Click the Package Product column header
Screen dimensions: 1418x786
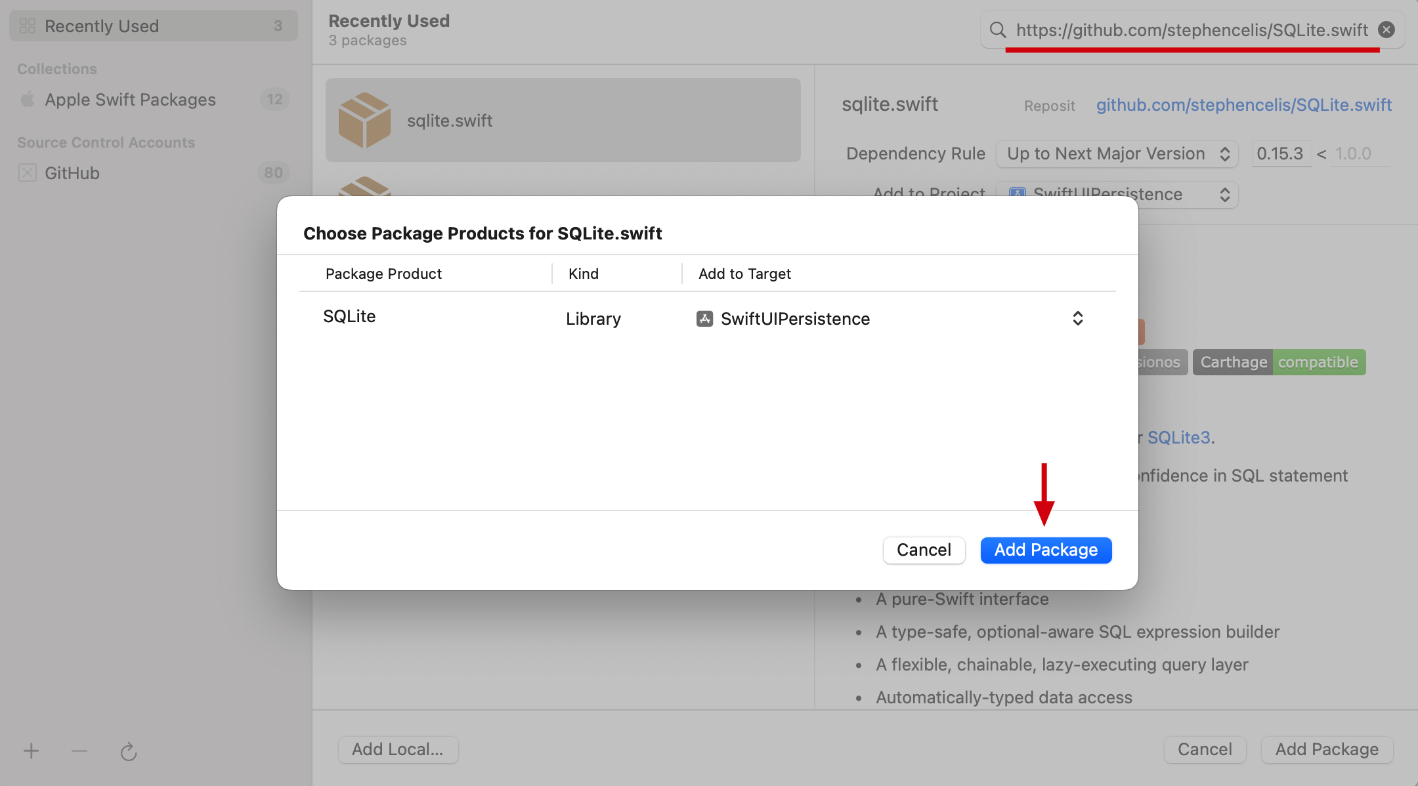(x=383, y=274)
